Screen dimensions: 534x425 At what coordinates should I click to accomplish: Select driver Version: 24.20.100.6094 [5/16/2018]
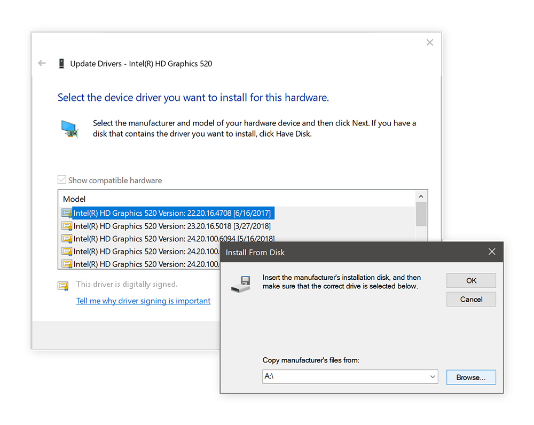tap(174, 239)
